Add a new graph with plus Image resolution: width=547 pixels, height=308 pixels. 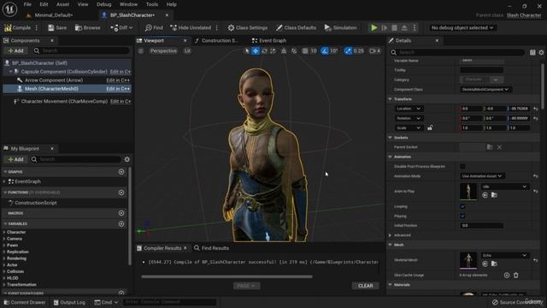121,172
